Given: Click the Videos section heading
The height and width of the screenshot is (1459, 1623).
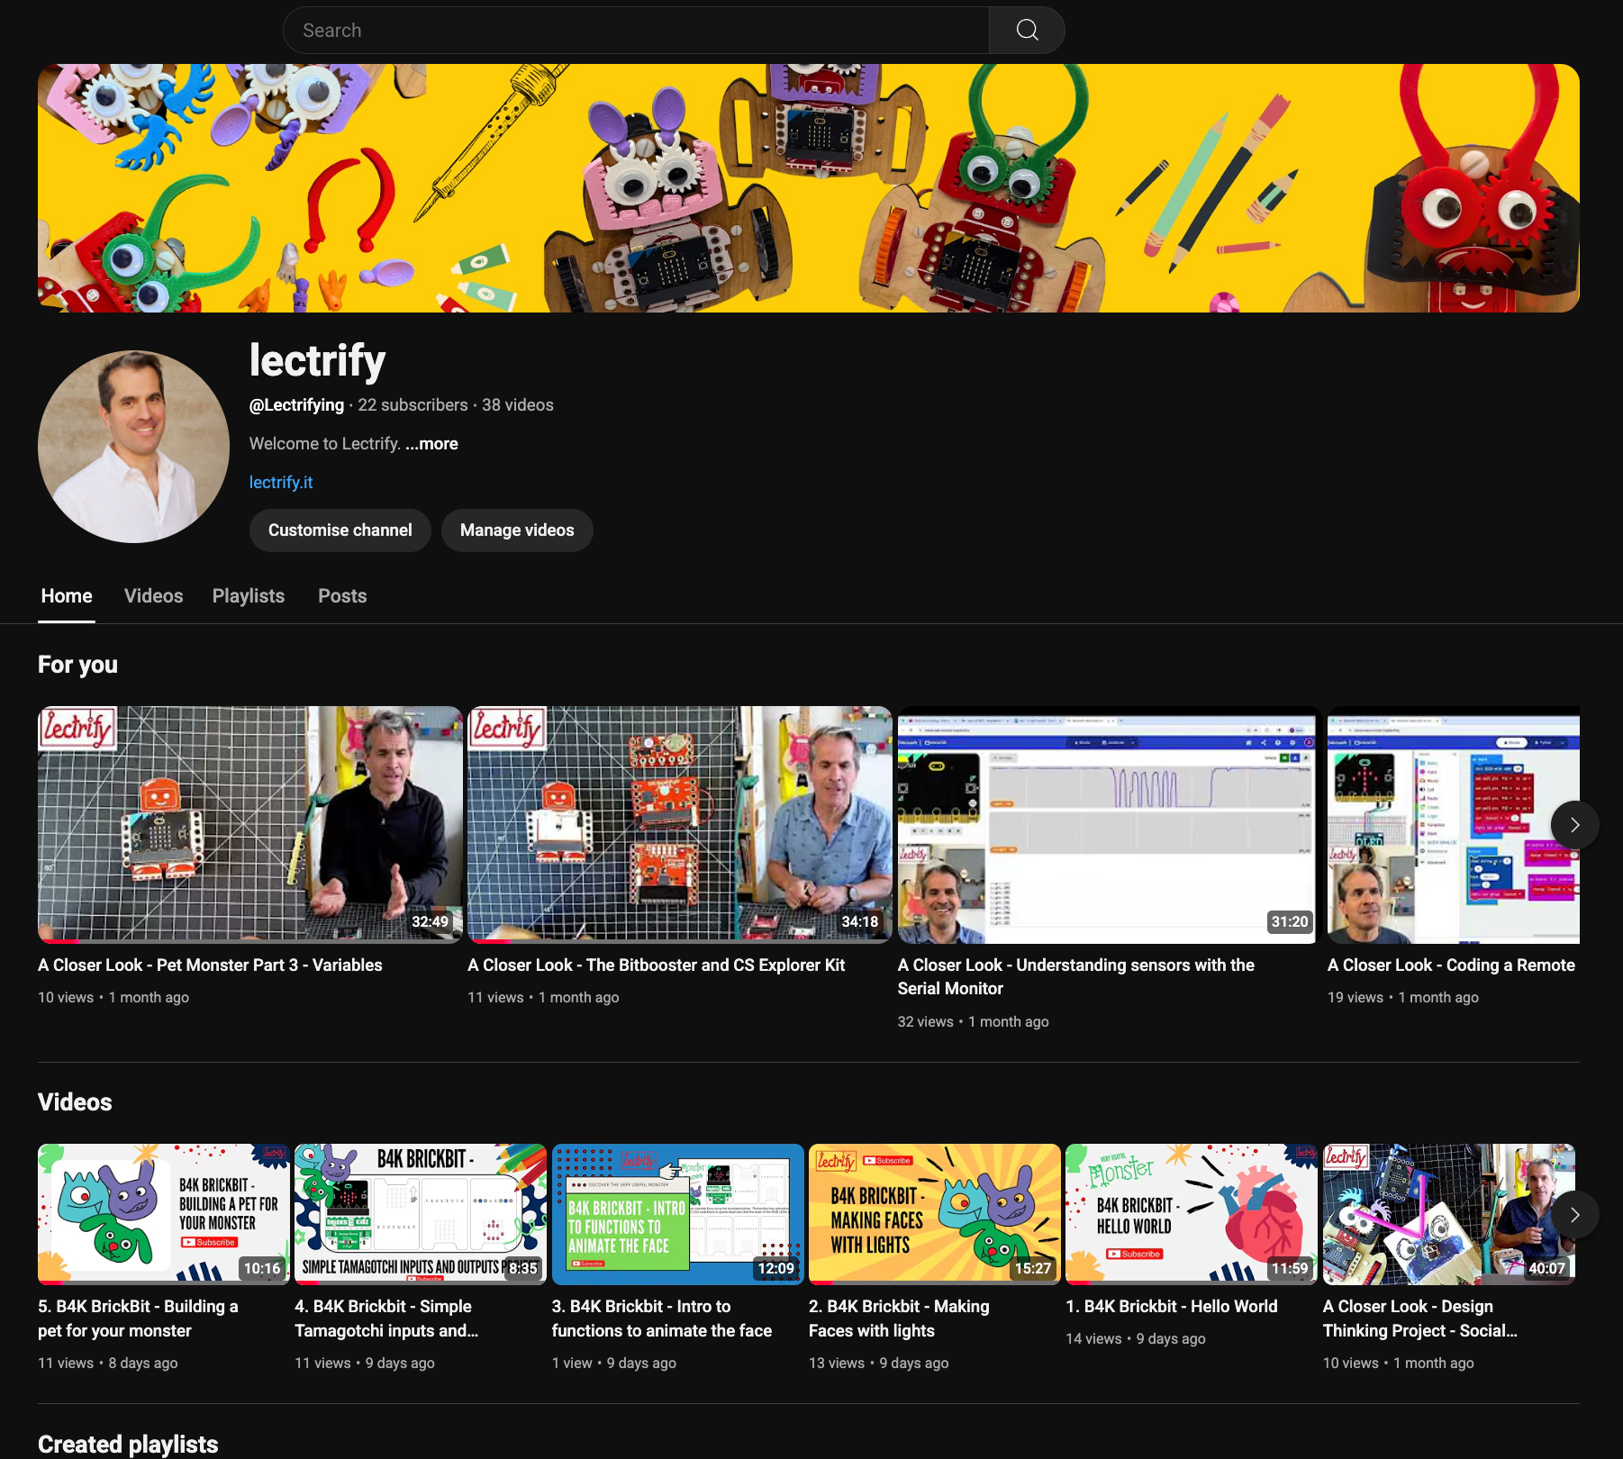Looking at the screenshot, I should coord(75,1102).
